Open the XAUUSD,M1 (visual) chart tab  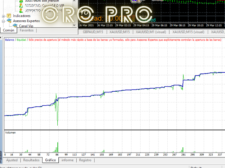(x=151, y=32)
